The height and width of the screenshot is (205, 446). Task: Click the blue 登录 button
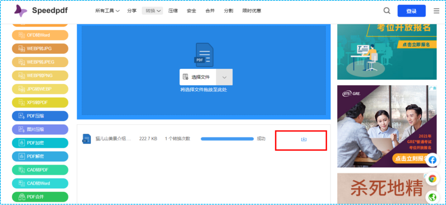click(411, 11)
